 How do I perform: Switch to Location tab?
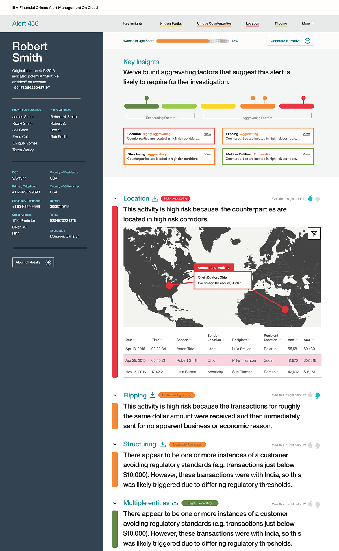tap(253, 24)
